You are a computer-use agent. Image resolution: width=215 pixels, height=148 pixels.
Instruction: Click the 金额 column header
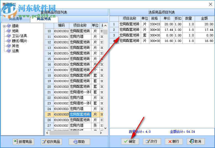click(x=204, y=19)
